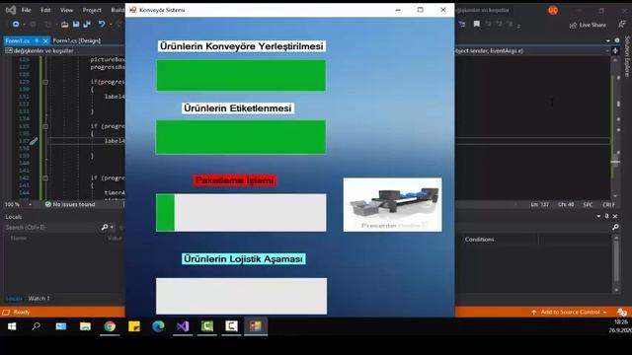Screen dimensions: 632x355
Task: Close the right debug panel
Action: [615, 217]
